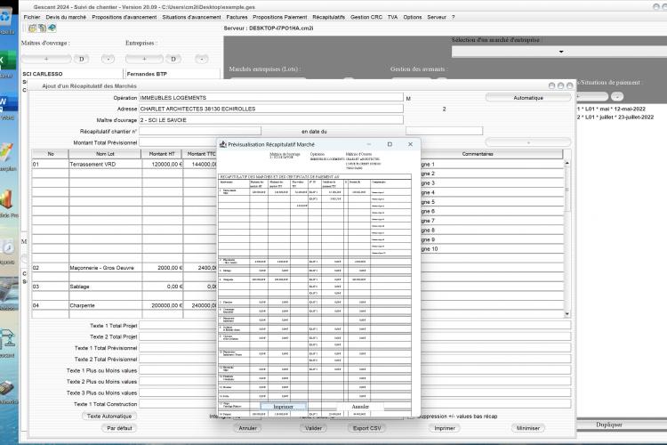Open the Devis du marché menu
The width and height of the screenshot is (667, 445).
pos(66,17)
